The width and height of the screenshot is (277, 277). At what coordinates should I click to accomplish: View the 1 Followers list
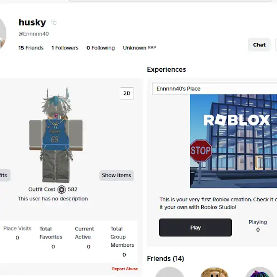65,48
